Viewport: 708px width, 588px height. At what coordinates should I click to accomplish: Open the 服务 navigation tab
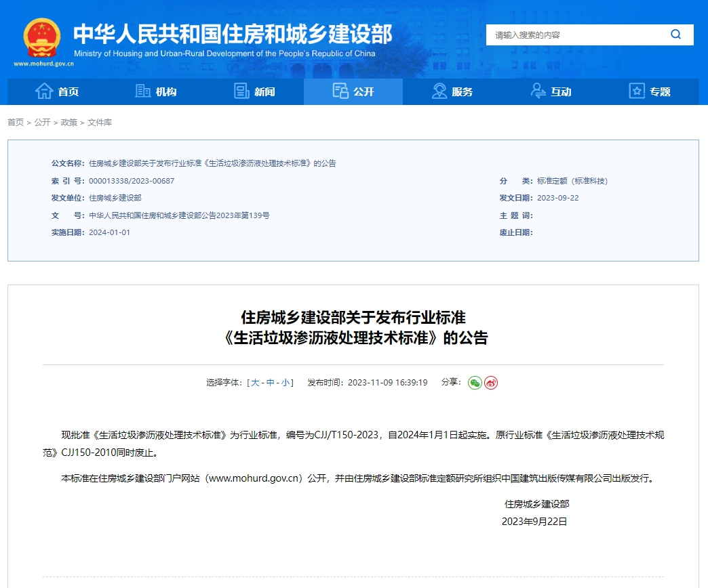[x=452, y=91]
